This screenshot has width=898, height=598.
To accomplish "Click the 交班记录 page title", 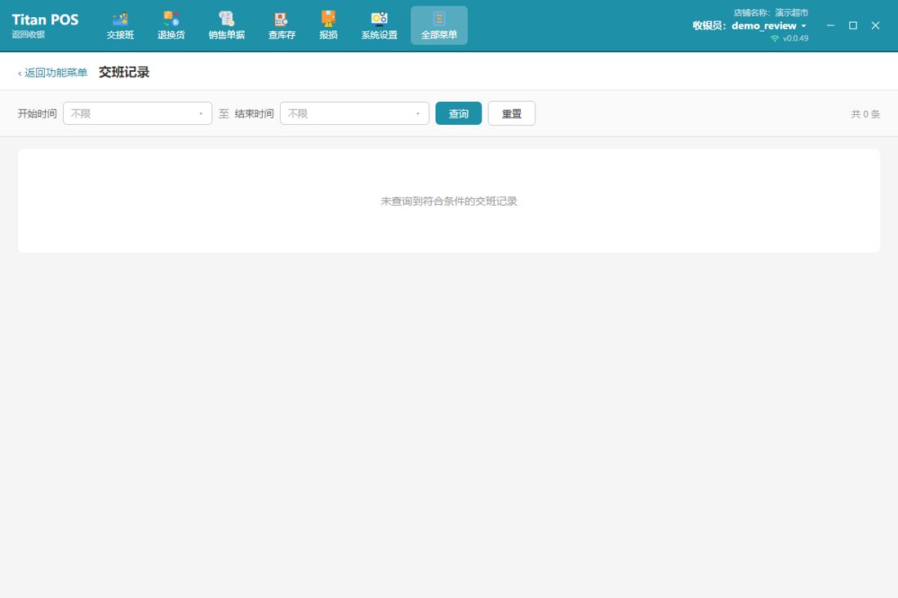I will pos(124,72).
